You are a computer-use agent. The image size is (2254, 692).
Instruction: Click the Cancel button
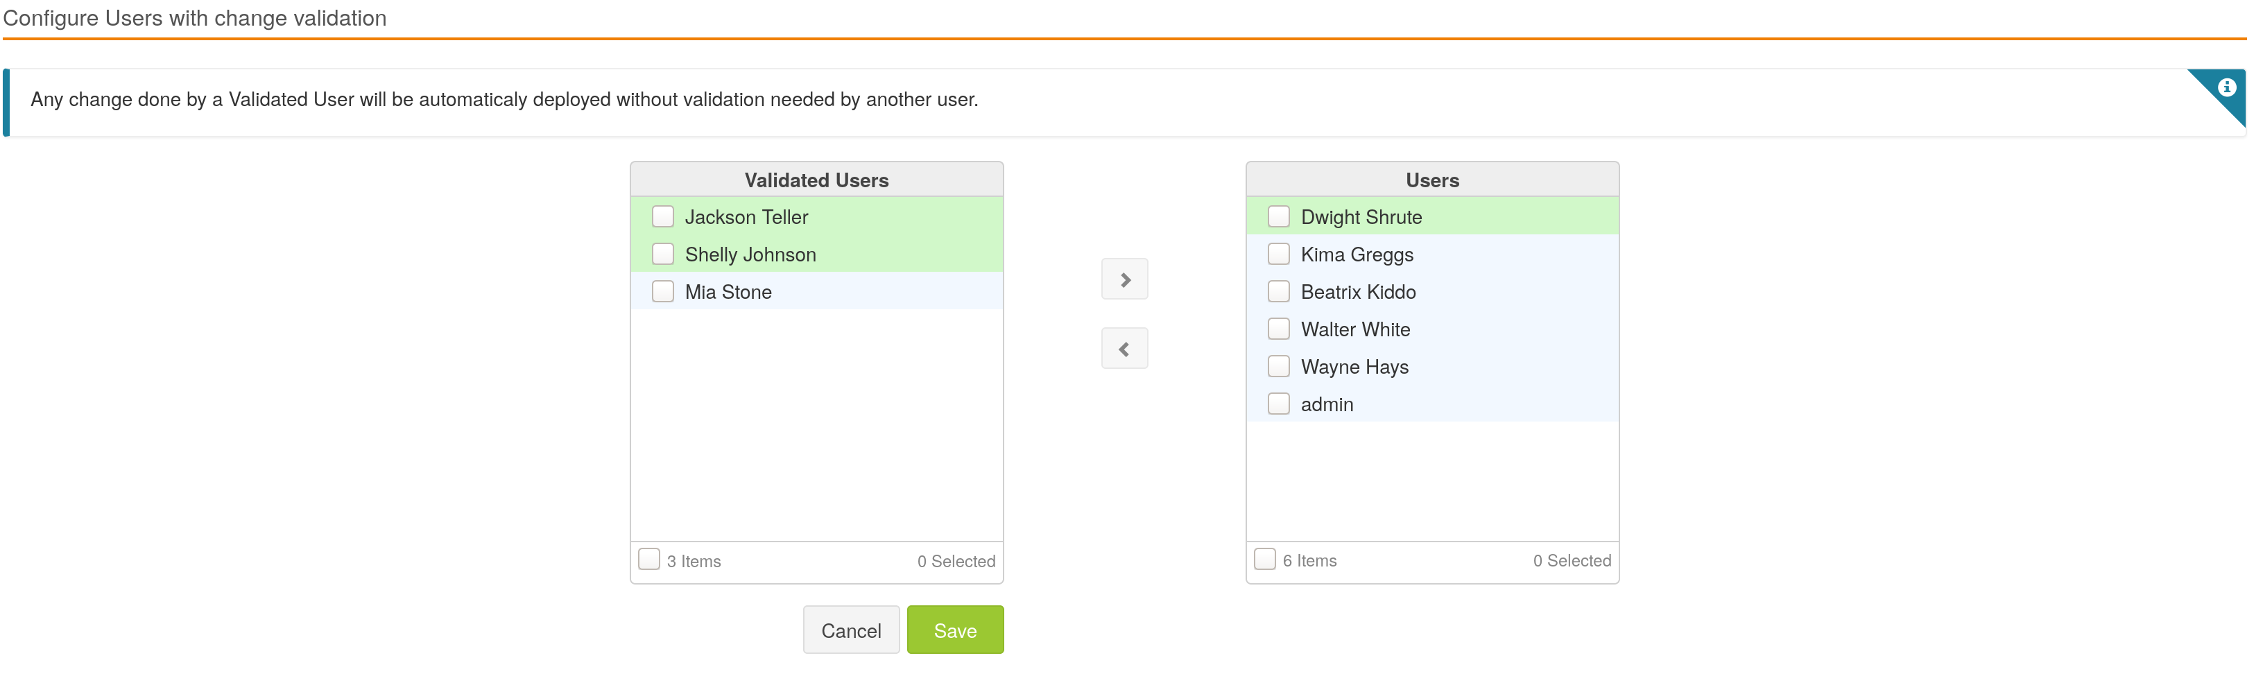click(850, 630)
